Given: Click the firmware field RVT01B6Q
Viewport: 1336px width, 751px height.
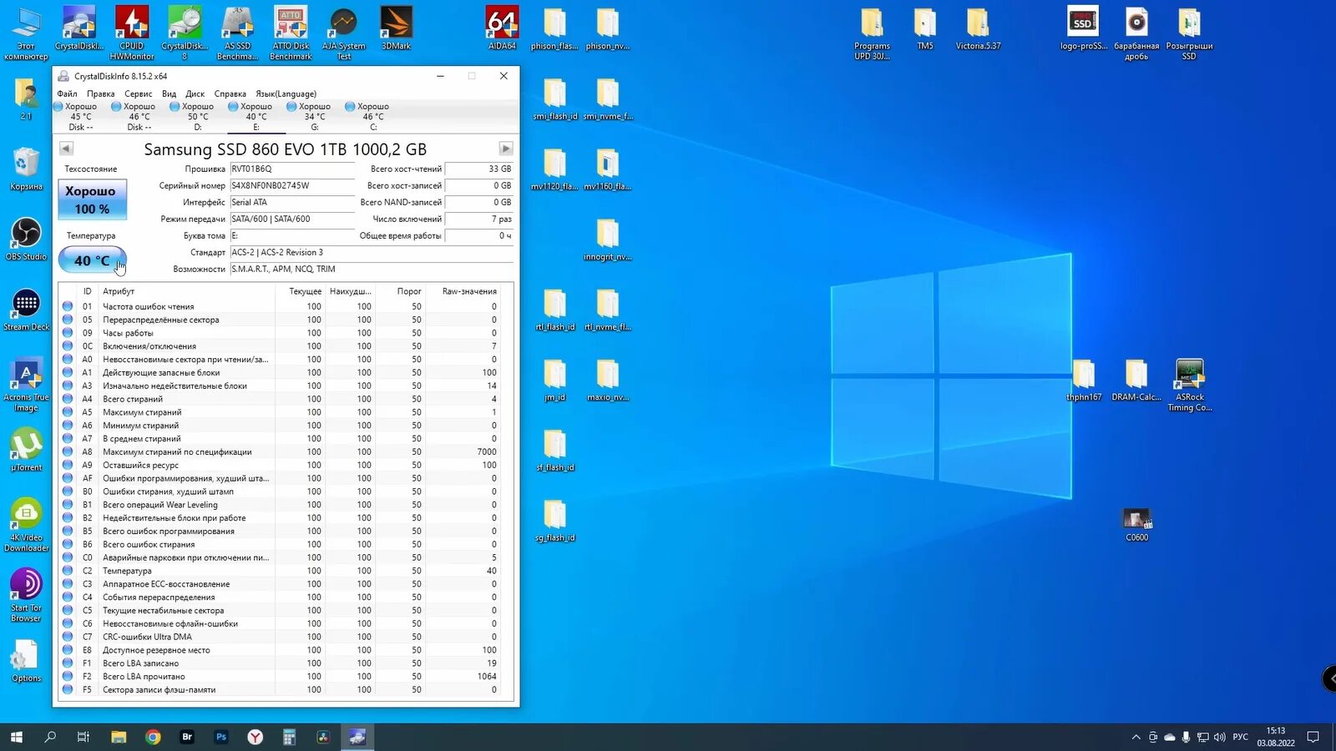Looking at the screenshot, I should pyautogui.click(x=292, y=169).
